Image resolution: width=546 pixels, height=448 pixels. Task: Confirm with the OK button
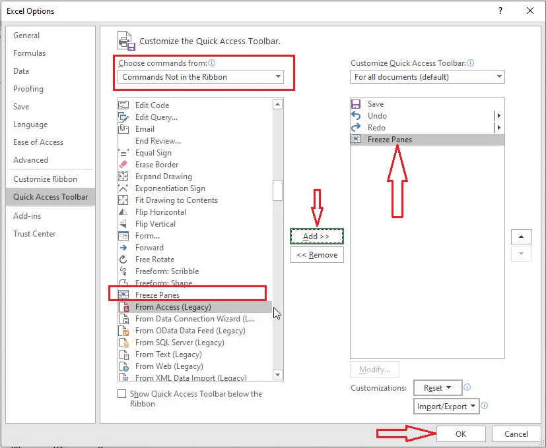coord(461,434)
